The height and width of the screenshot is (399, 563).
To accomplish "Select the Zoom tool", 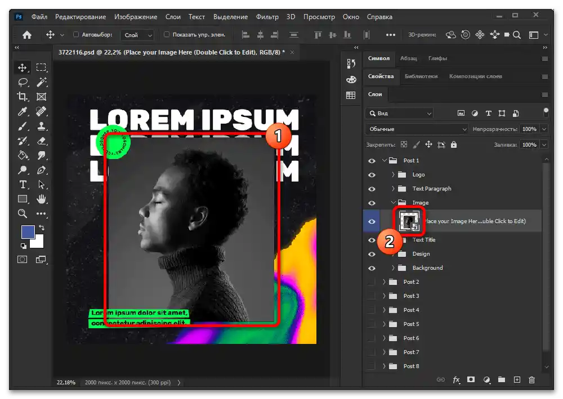I will click(23, 214).
